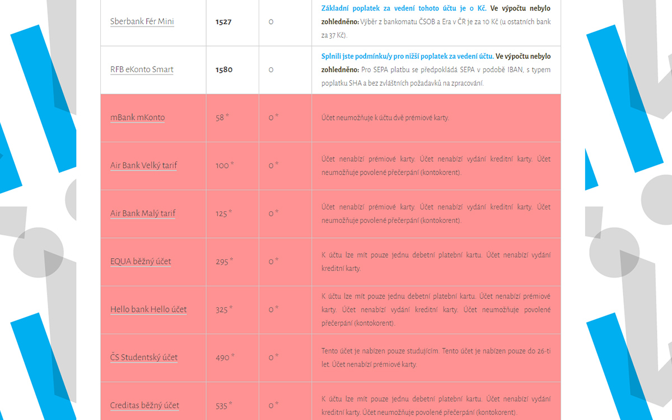The width and height of the screenshot is (672, 420).
Task: Click the 490 * fee in ČS Studentský row
Action: [225, 357]
